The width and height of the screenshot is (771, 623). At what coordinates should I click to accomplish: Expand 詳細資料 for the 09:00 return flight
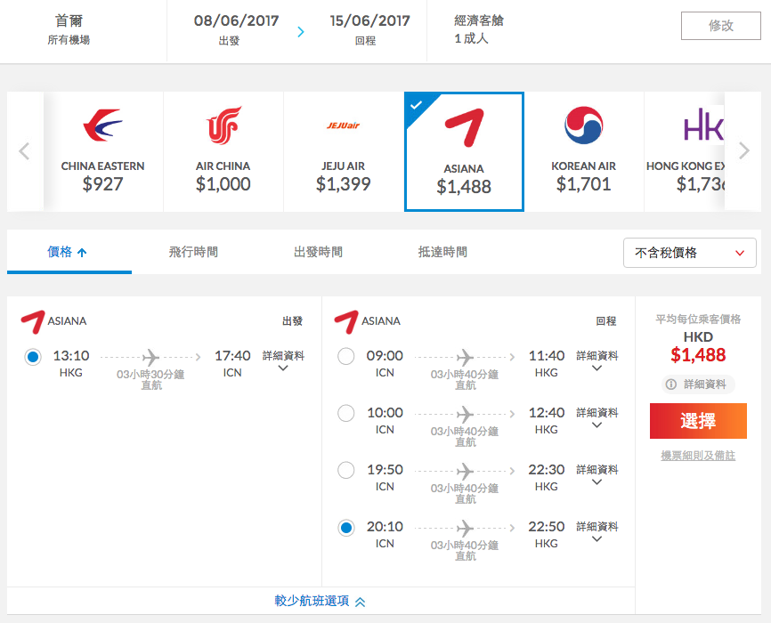coord(597,361)
